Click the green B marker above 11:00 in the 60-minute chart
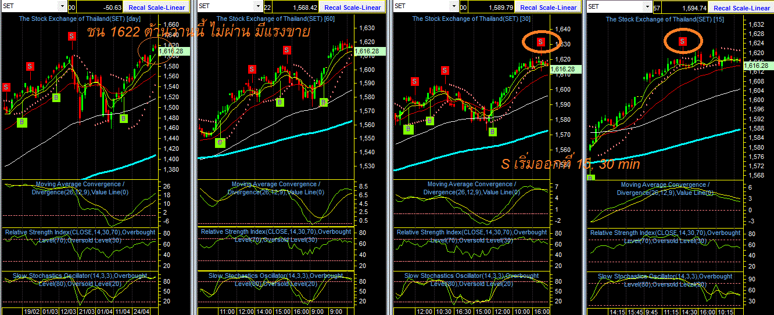Image resolution: width=774 pixels, height=315 pixels. [x=220, y=142]
